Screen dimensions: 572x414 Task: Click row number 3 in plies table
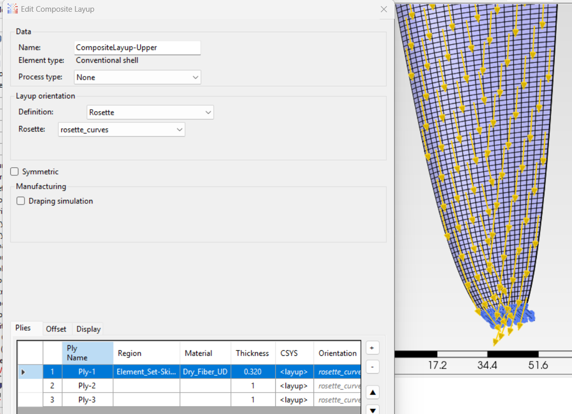click(53, 400)
